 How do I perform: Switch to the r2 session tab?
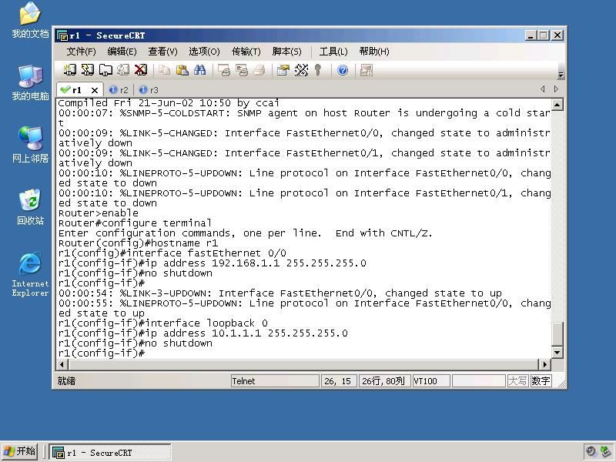[x=119, y=90]
